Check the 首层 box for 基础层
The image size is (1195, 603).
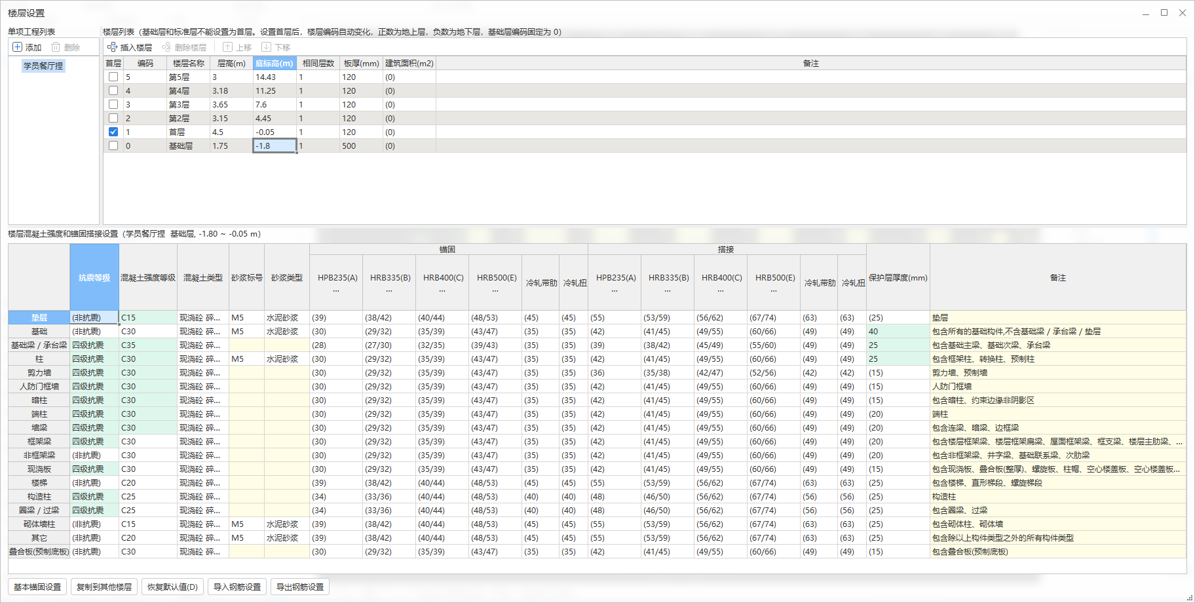pyautogui.click(x=113, y=146)
